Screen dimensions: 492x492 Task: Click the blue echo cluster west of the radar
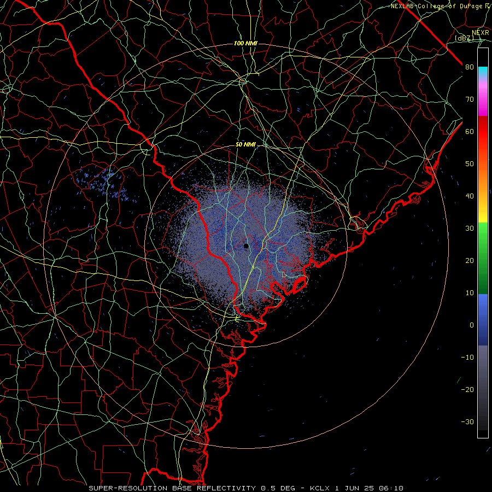click(105, 185)
